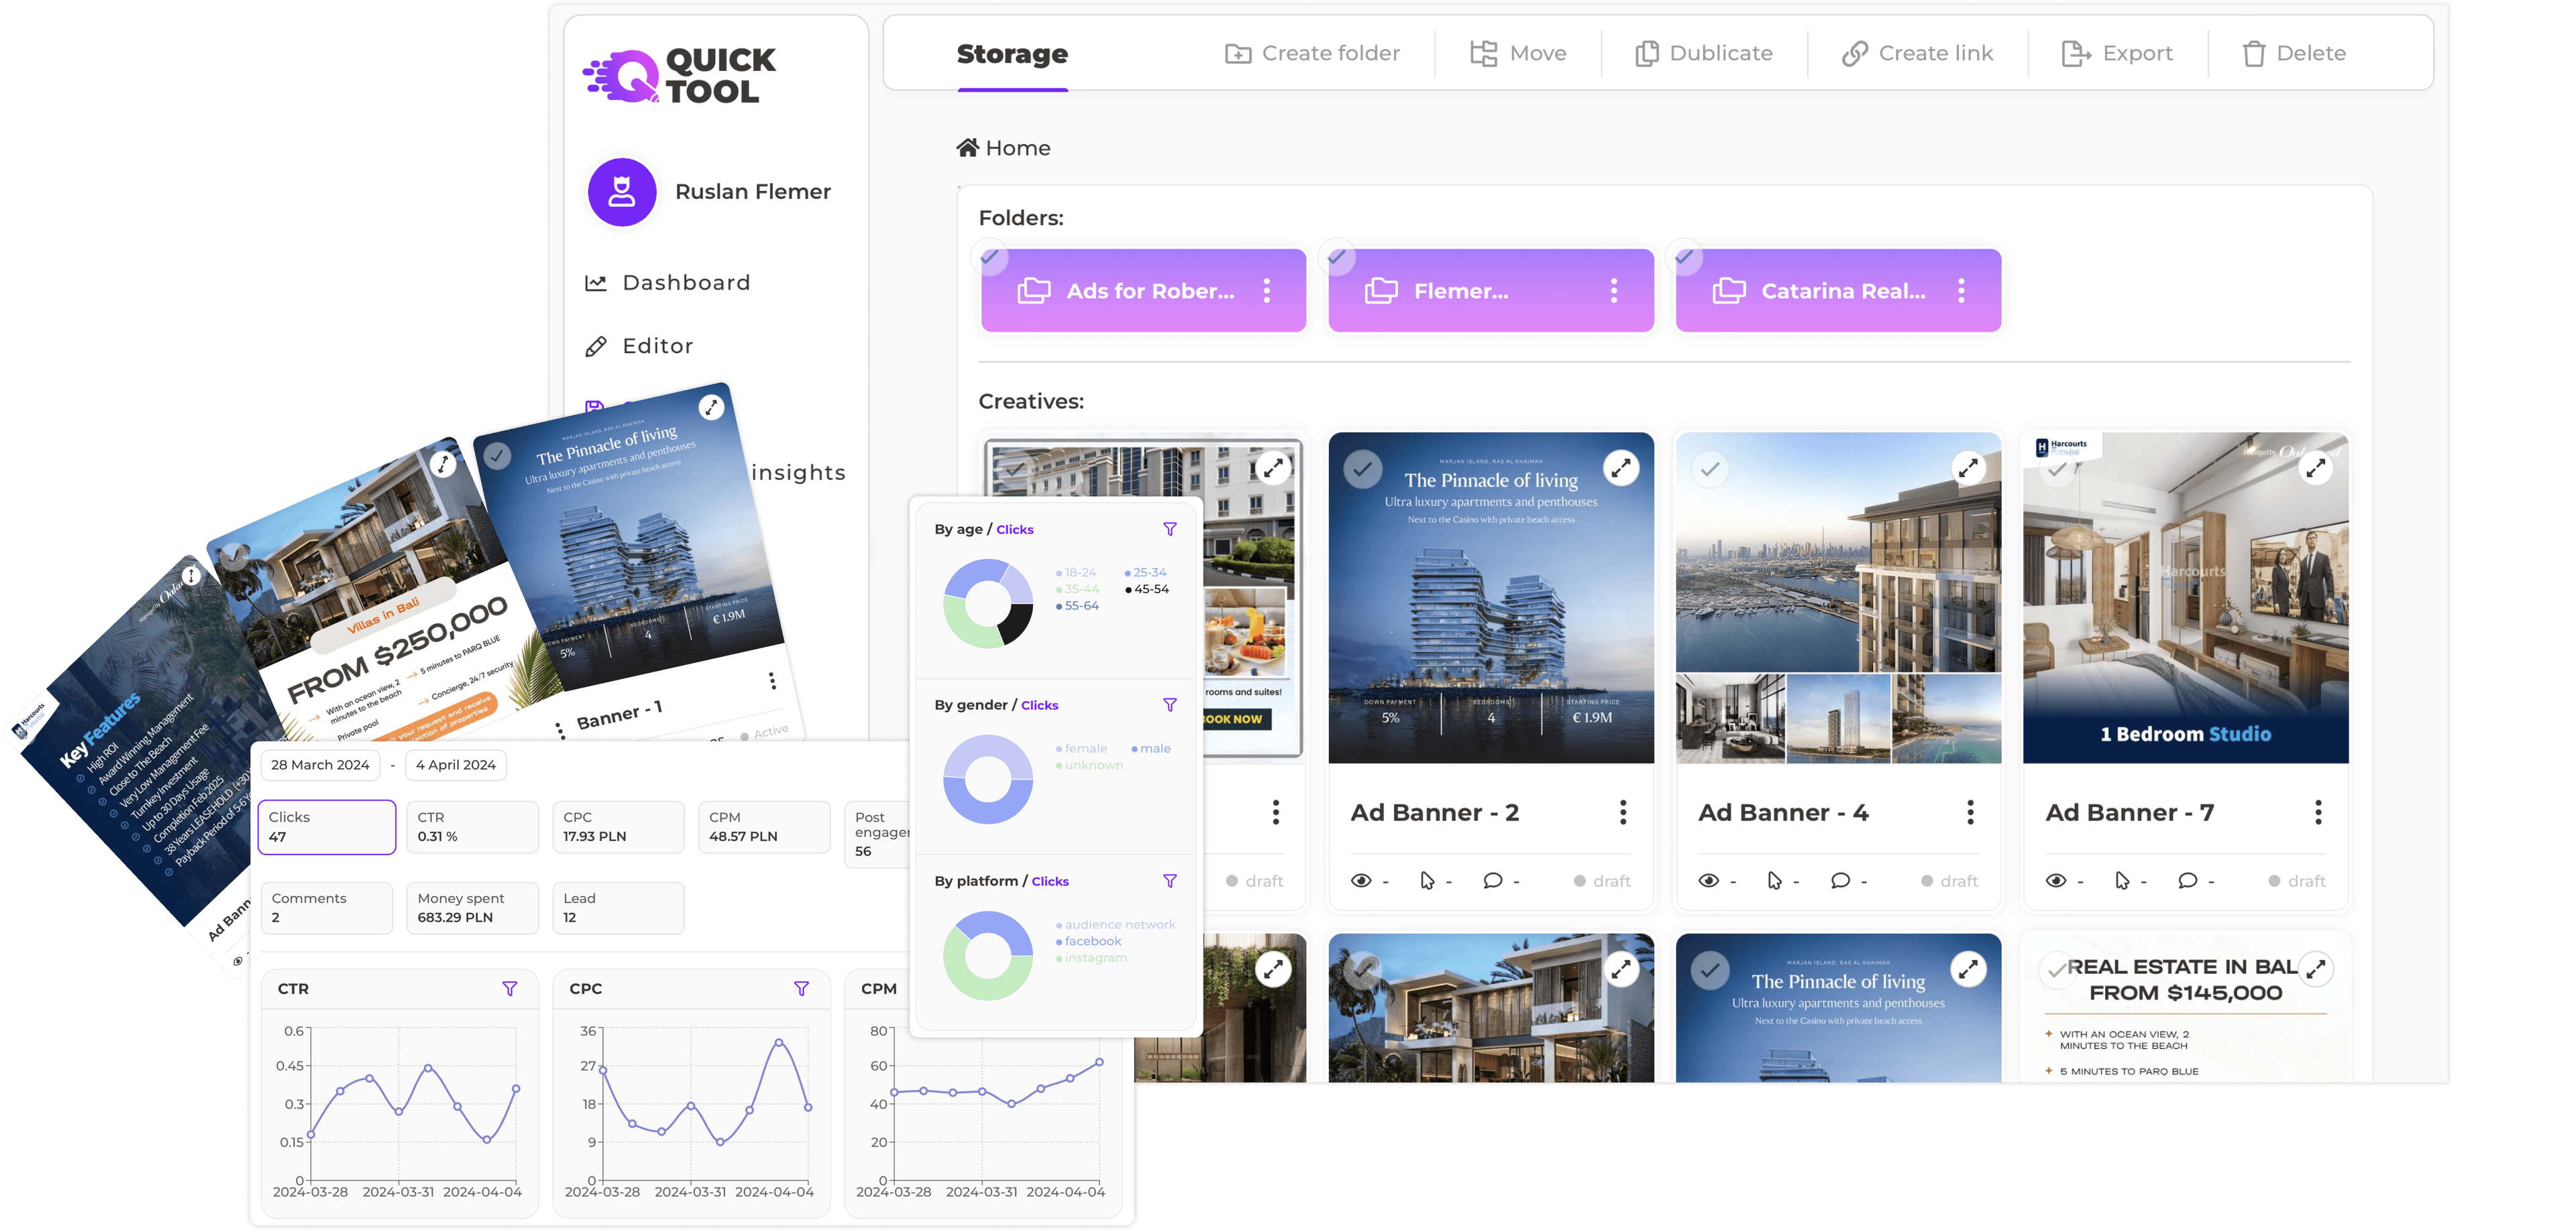Click the Dublicate toolbar button
The image size is (2576, 1232).
[x=1704, y=53]
